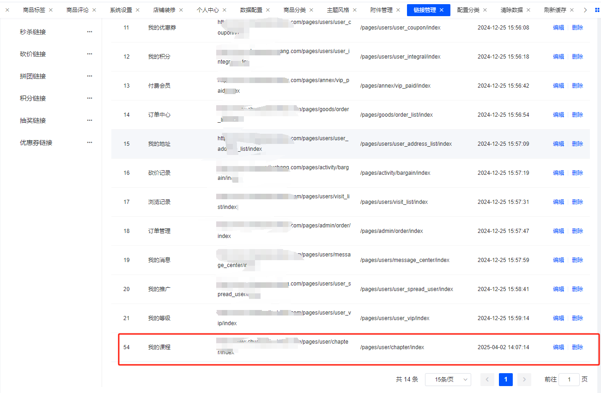Close the 清除数据 tab with its X icon

coord(528,10)
